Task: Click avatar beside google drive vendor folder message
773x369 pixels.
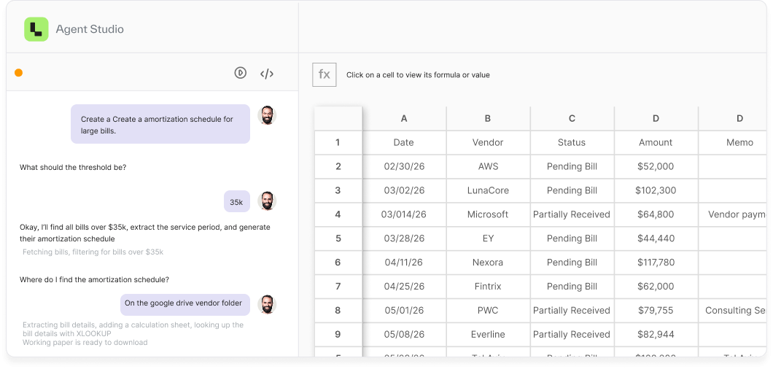Action: [x=267, y=304]
